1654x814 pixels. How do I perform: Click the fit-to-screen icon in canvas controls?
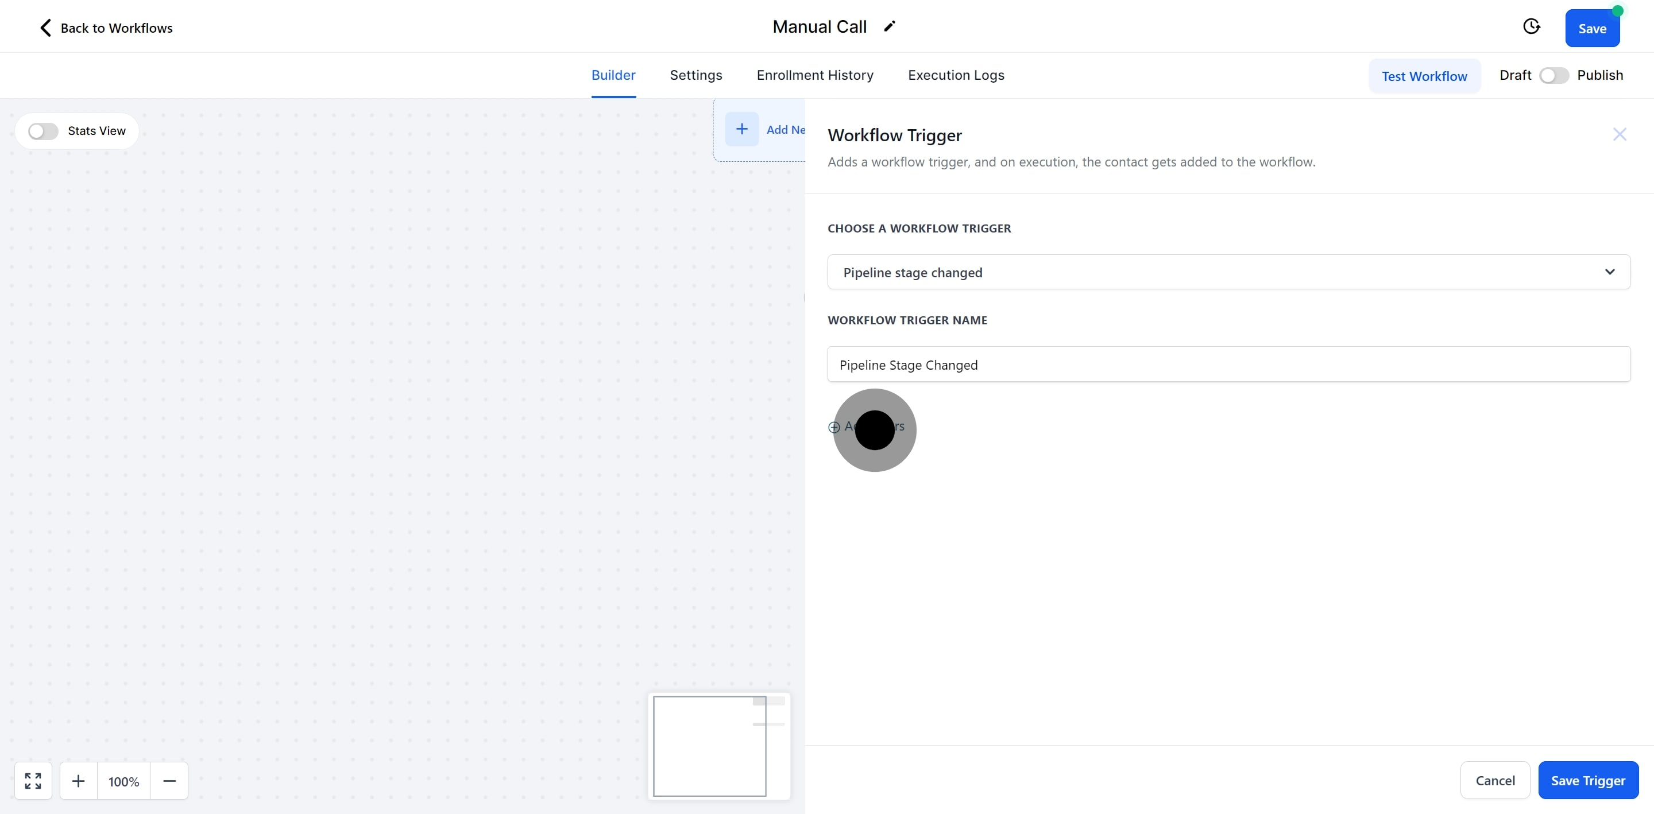click(33, 781)
